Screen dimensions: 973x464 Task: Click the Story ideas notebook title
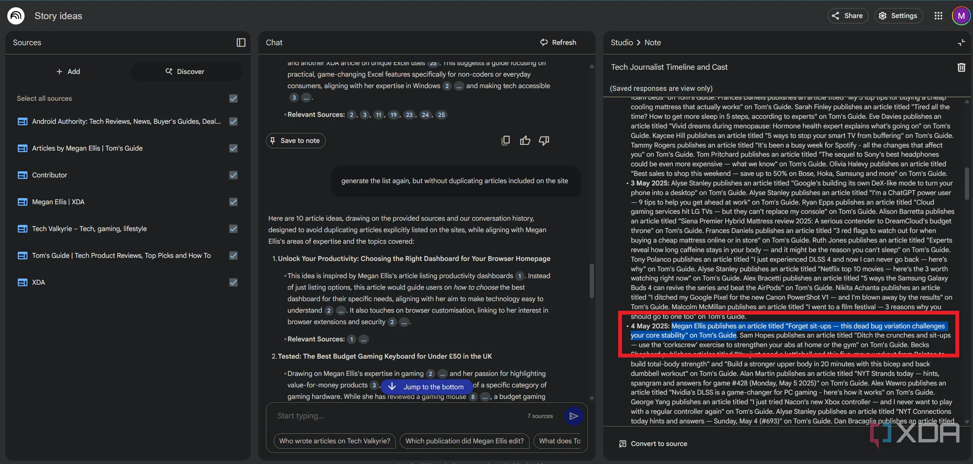tap(58, 16)
